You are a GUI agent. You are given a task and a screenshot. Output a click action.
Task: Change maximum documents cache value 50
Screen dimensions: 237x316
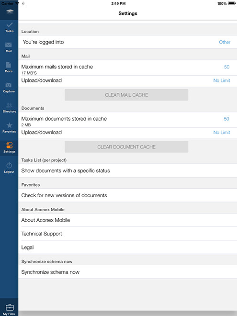coord(226,119)
